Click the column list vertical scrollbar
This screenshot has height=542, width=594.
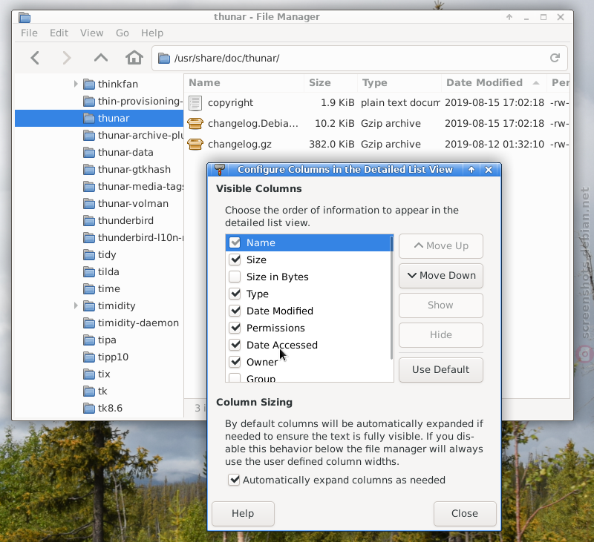click(x=391, y=297)
